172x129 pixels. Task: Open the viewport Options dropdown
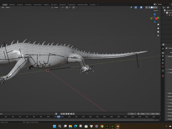[156, 11]
